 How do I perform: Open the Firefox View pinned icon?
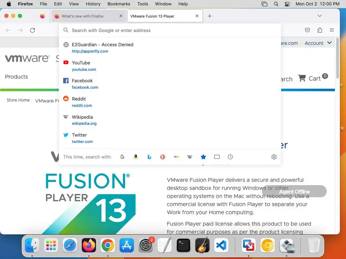coord(42,16)
